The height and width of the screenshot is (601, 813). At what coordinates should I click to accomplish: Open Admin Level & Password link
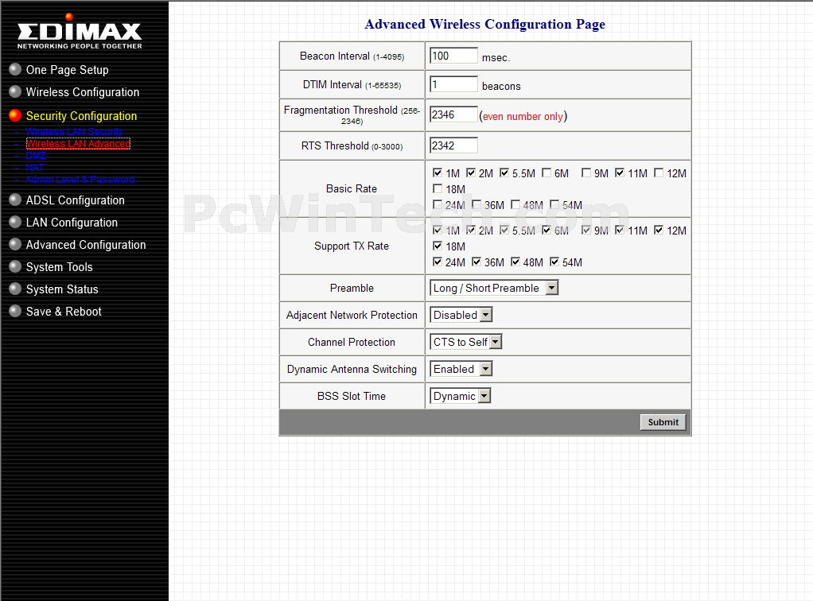pyautogui.click(x=80, y=179)
